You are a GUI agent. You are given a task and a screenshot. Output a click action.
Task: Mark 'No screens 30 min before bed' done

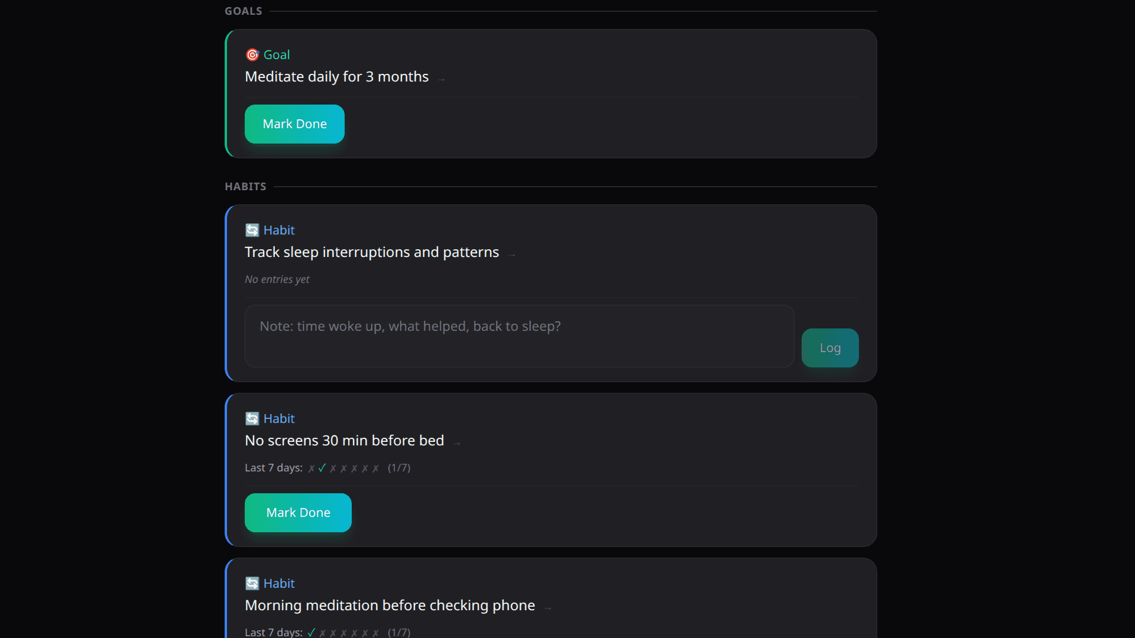297,512
